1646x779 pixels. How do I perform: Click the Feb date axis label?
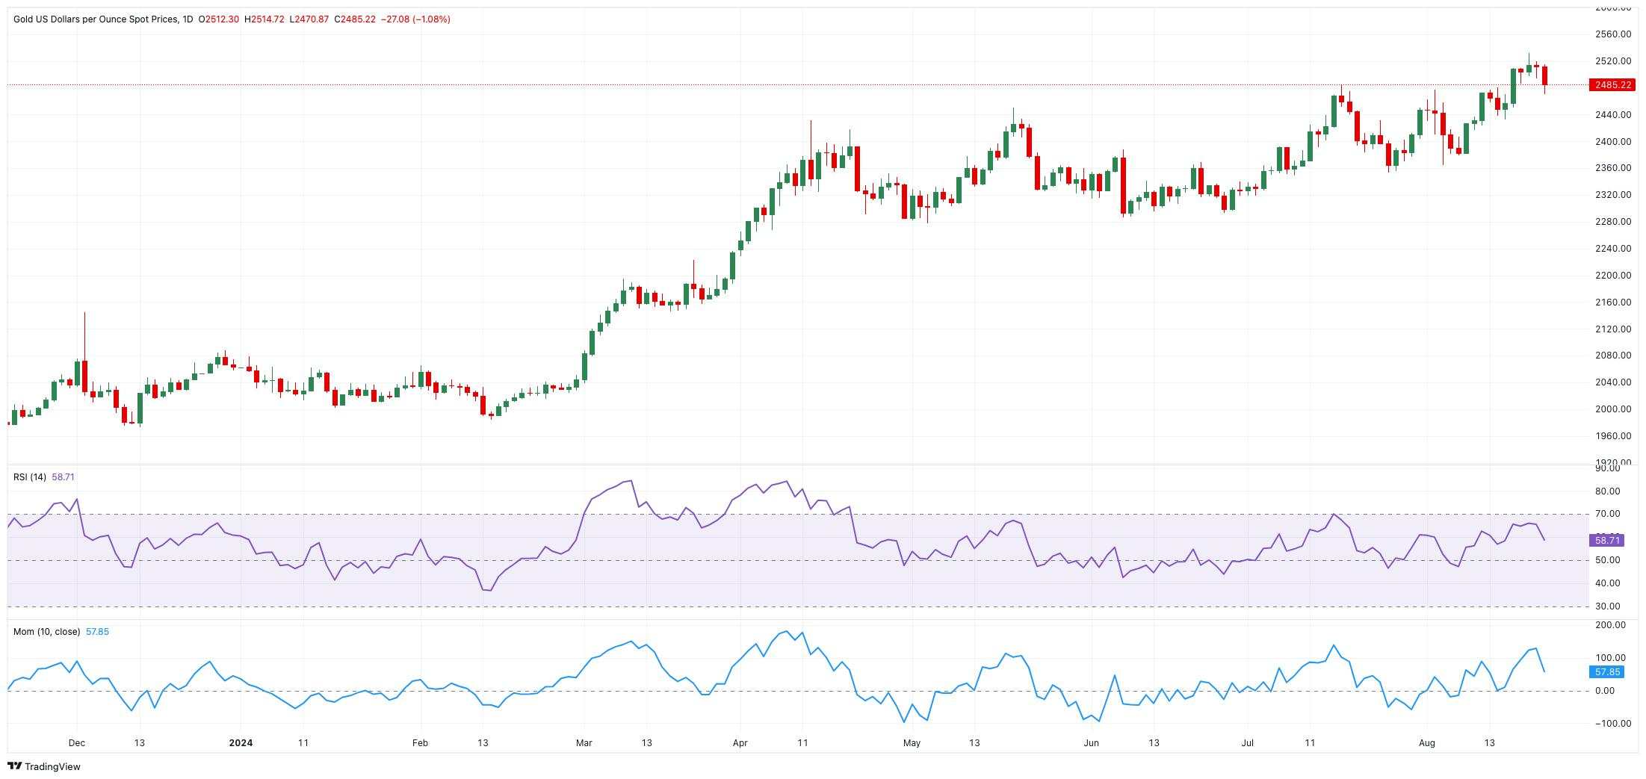point(420,743)
